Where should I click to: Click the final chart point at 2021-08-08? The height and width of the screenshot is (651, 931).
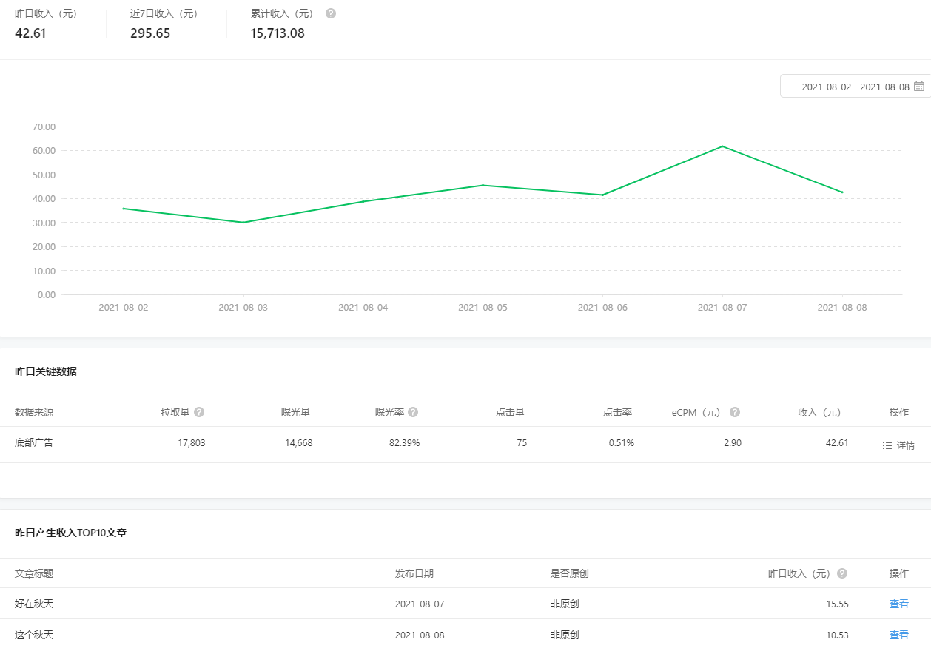[x=841, y=192]
